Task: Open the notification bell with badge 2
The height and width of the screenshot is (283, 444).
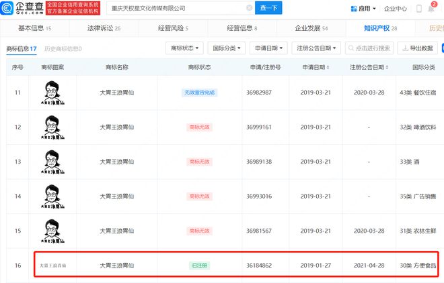Action: coord(431,8)
